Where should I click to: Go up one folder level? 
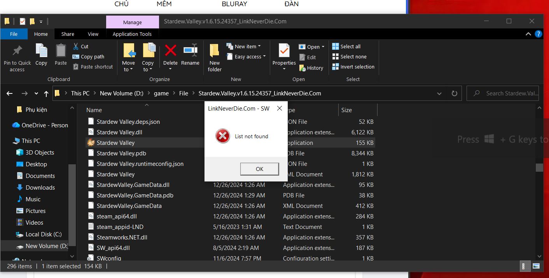coord(46,93)
